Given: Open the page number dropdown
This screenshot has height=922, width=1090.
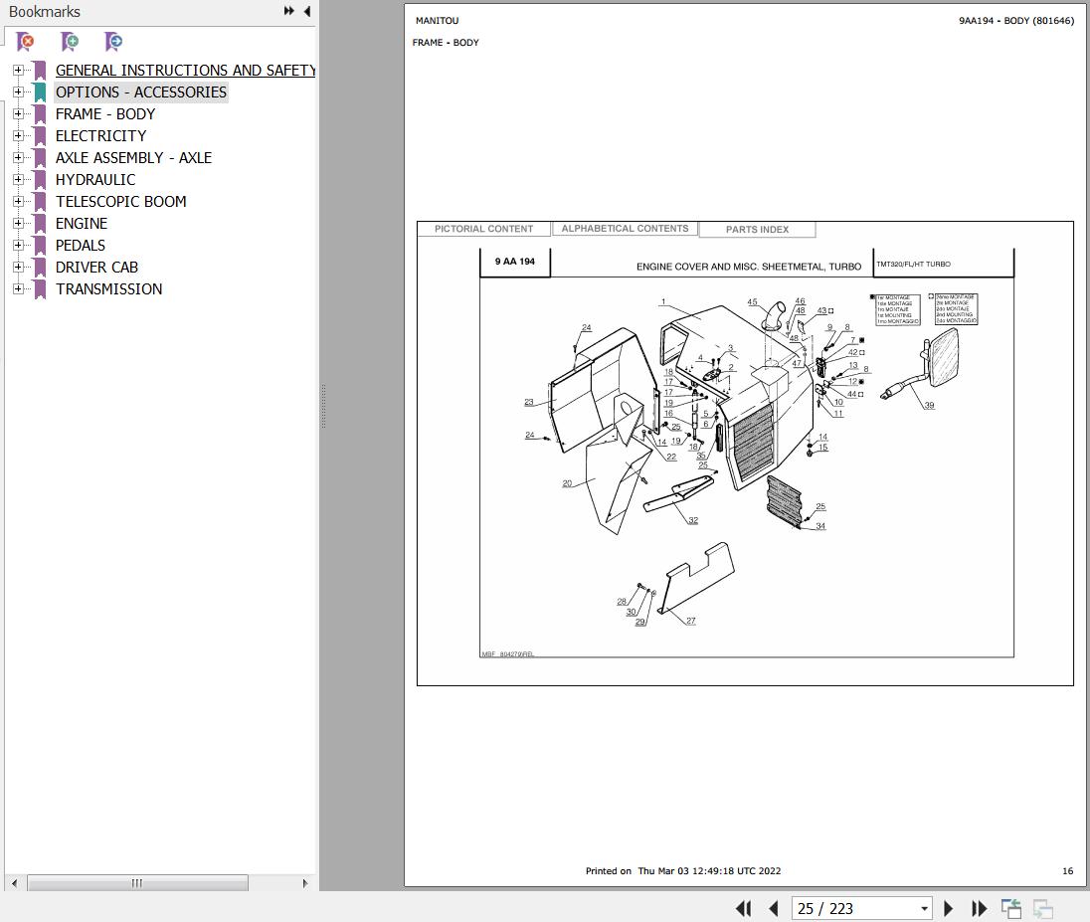Looking at the screenshot, I should pyautogui.click(x=924, y=909).
